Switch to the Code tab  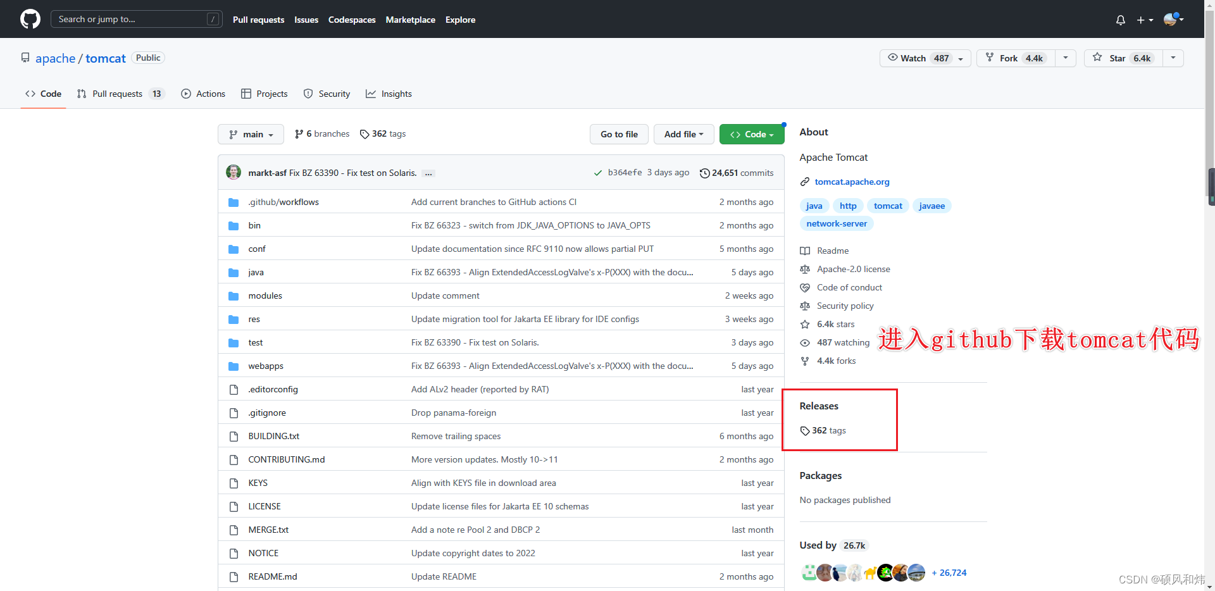[x=43, y=94]
